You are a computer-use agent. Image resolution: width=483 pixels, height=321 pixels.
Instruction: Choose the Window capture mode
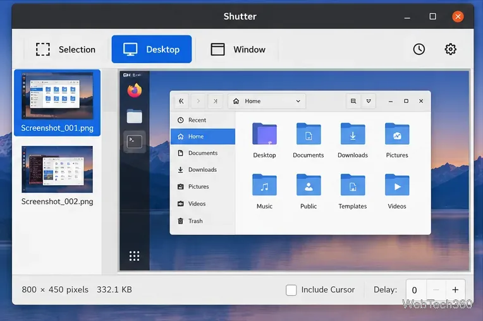pyautogui.click(x=238, y=49)
